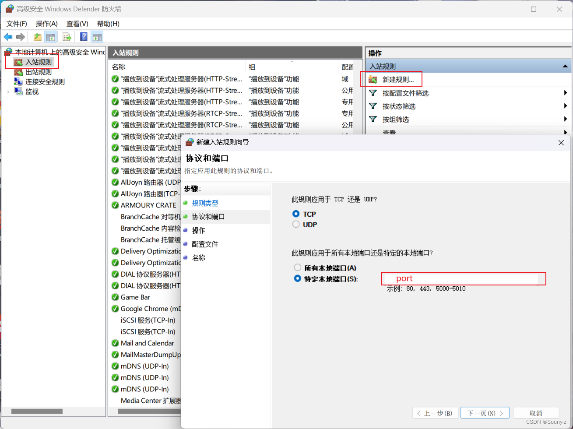Click the export list toolbar icon
573x429 pixels.
67,37
